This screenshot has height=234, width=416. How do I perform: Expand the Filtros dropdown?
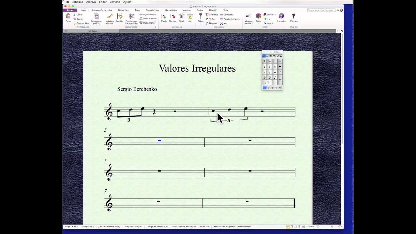(x=201, y=24)
